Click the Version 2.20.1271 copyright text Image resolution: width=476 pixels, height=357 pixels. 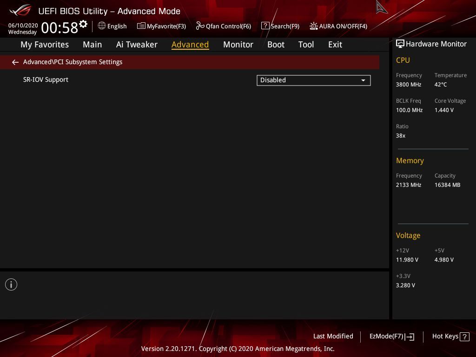point(238,349)
